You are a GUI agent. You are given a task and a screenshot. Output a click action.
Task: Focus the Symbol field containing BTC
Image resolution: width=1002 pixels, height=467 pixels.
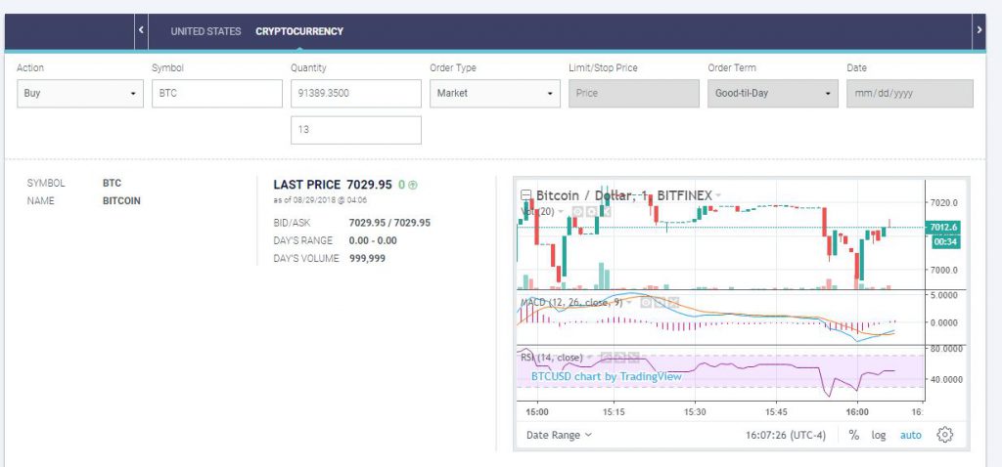pos(216,93)
